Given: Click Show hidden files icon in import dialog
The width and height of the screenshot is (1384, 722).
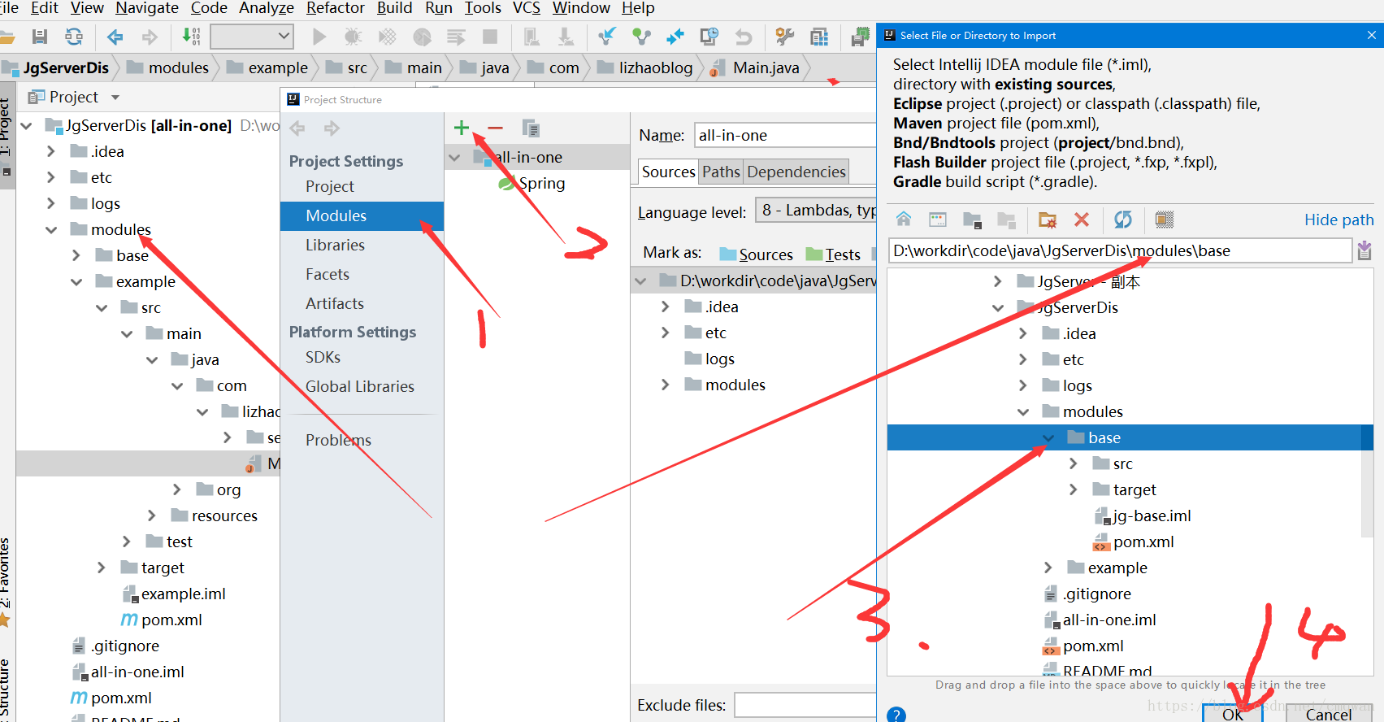Looking at the screenshot, I should click(1165, 220).
